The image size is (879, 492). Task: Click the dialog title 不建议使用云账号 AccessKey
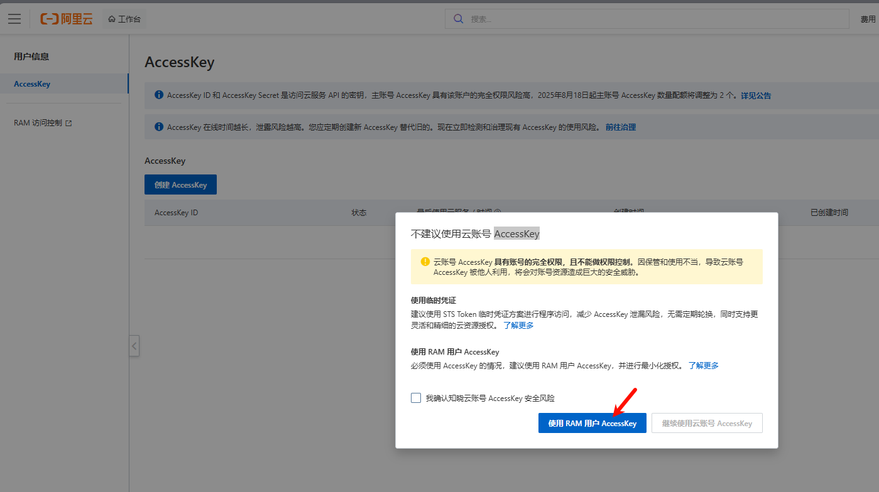(475, 233)
